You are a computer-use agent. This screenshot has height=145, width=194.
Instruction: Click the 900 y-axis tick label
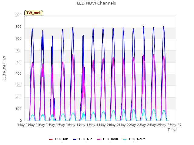18,15
